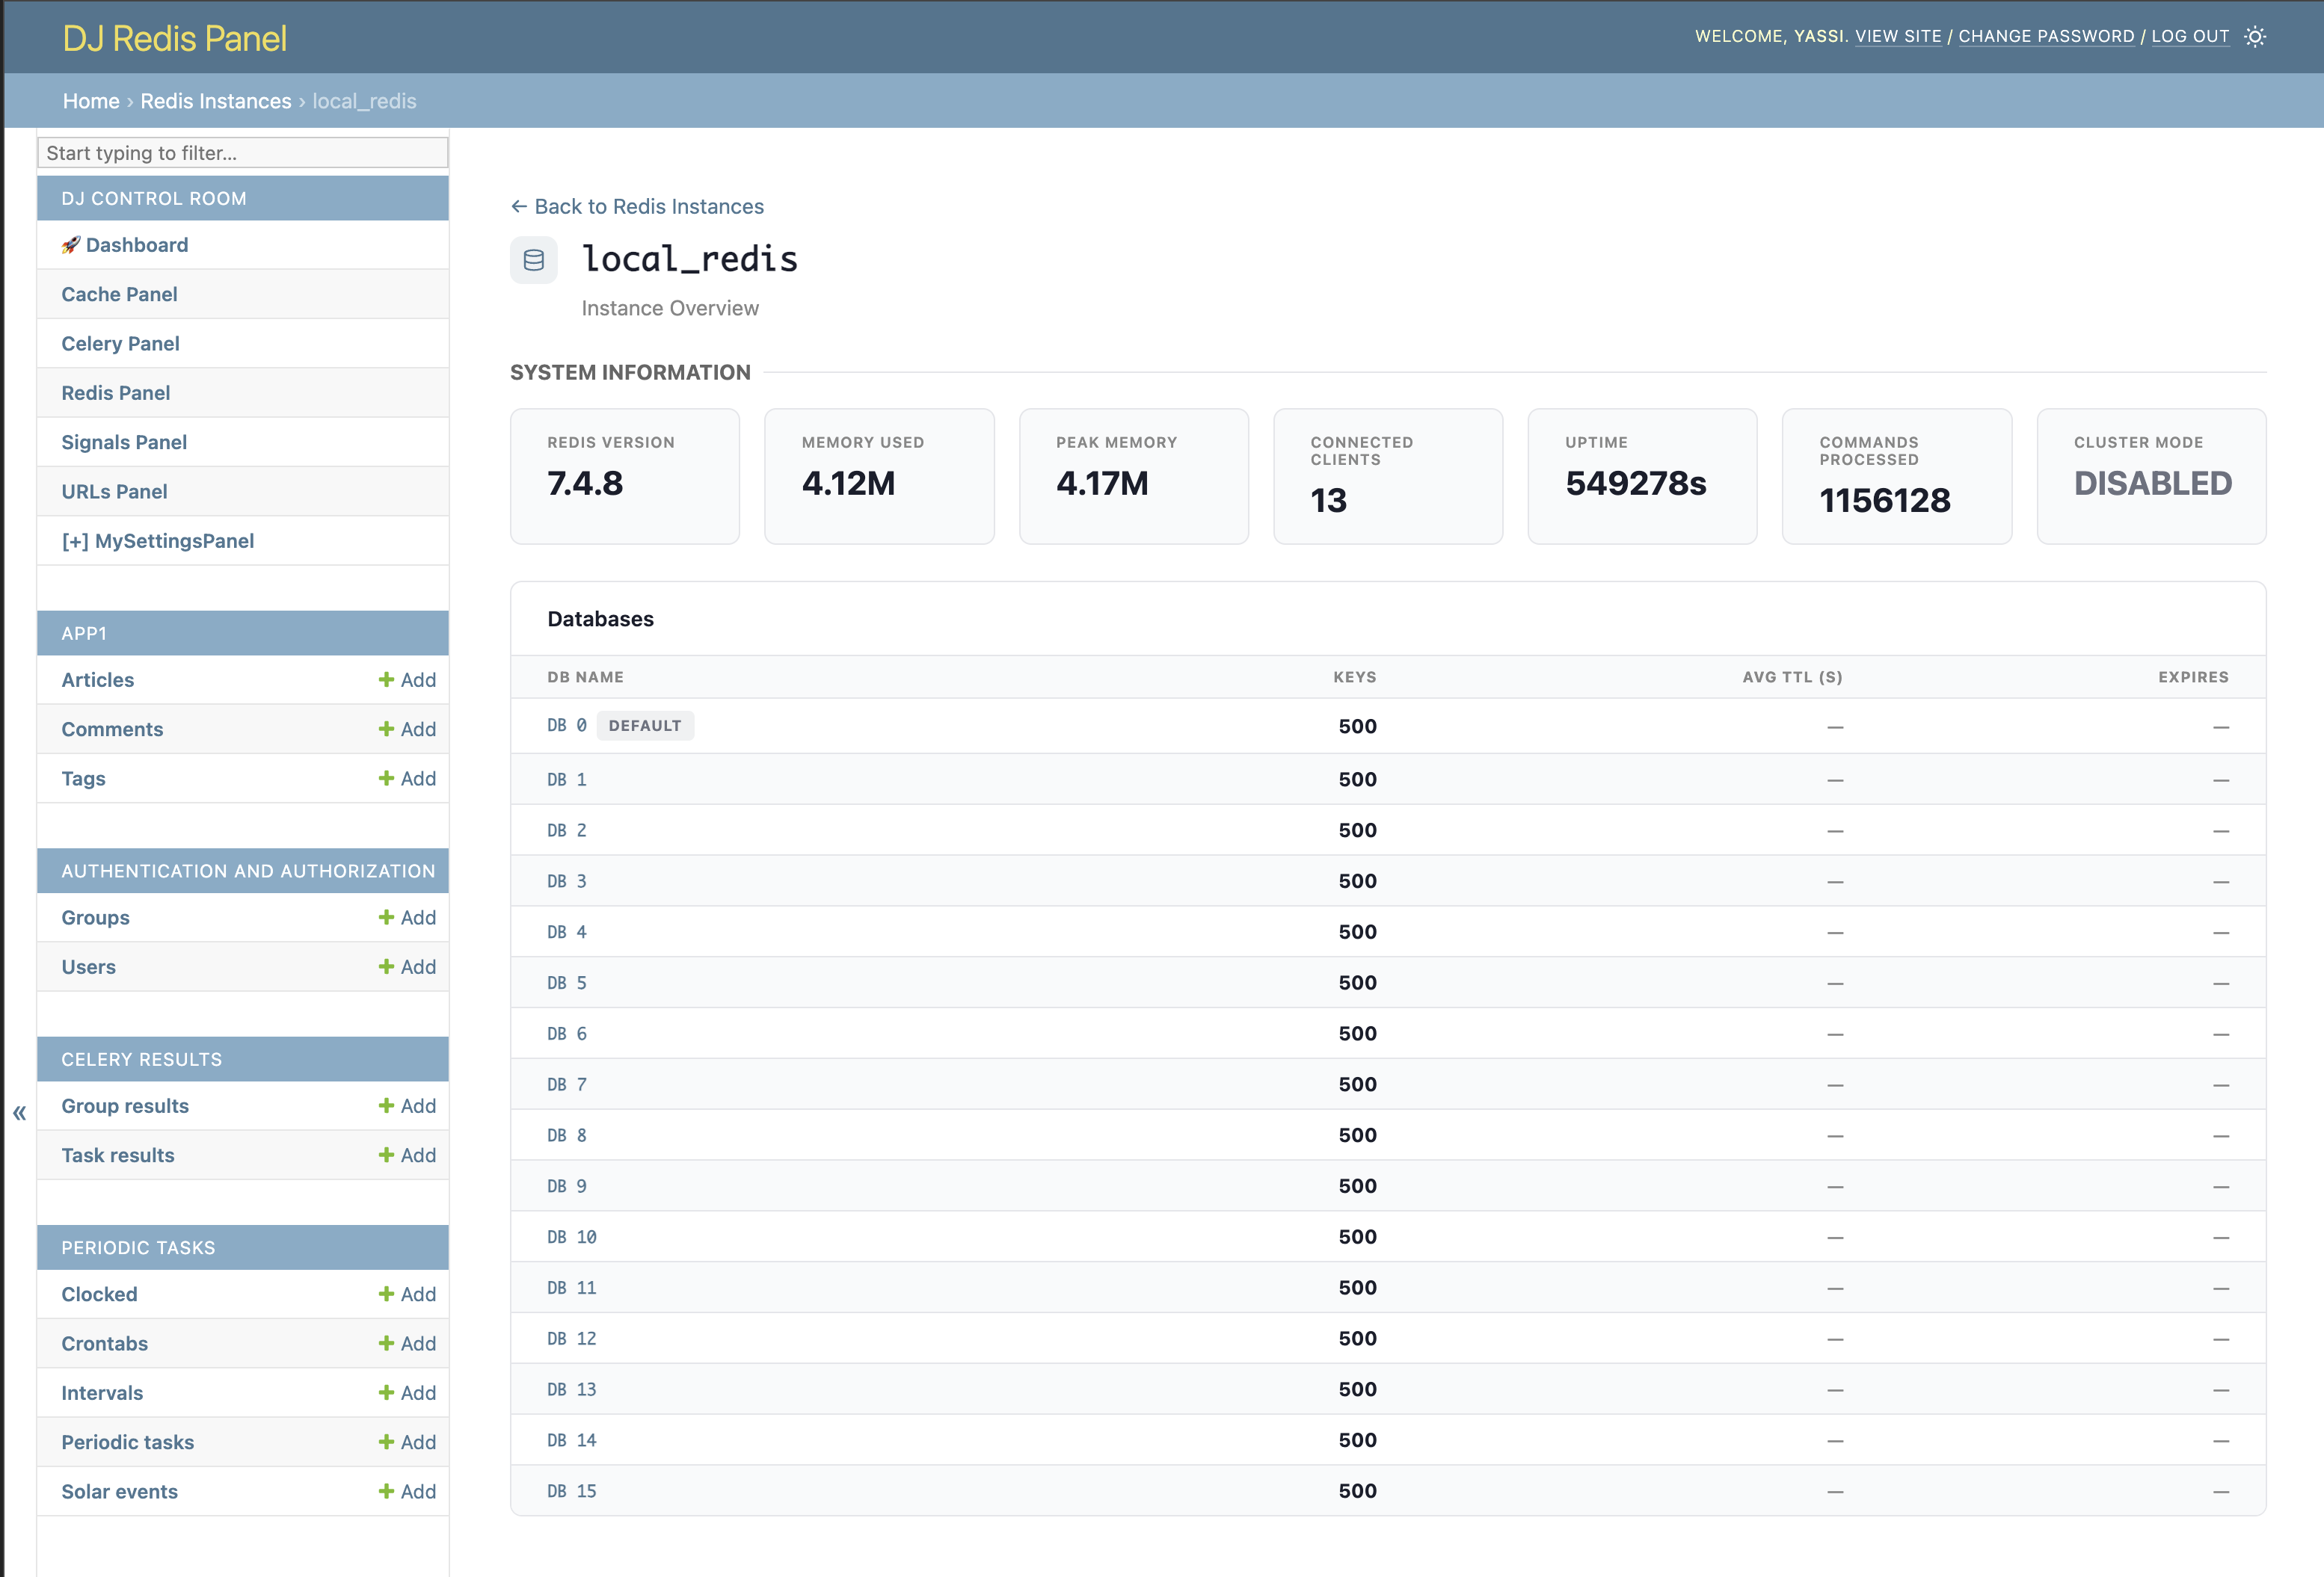Screen dimensions: 2324x1577
Task: Click the plus icon beside Users Add
Action: [x=386, y=966]
